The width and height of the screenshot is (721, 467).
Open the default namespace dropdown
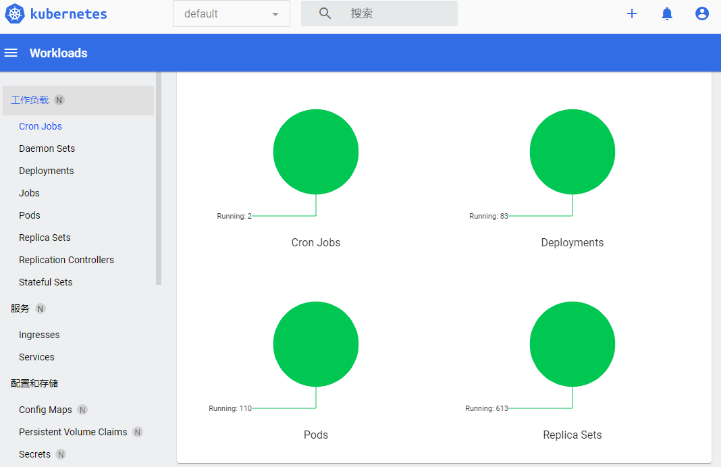coord(232,13)
